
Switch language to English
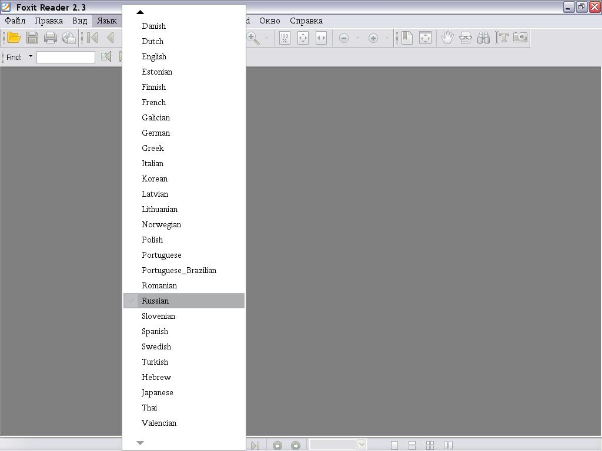[154, 56]
